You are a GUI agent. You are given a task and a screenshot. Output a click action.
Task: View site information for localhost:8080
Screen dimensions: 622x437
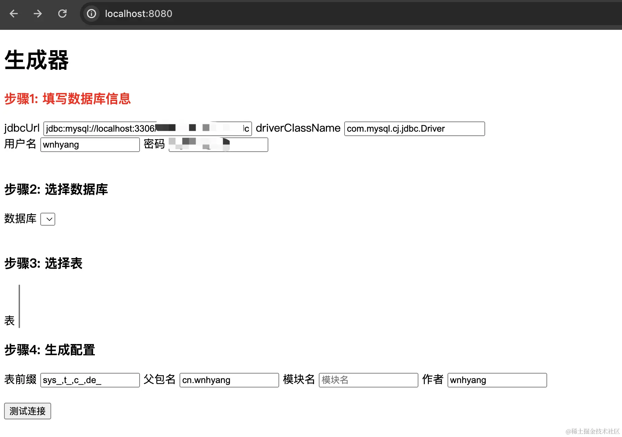[91, 14]
